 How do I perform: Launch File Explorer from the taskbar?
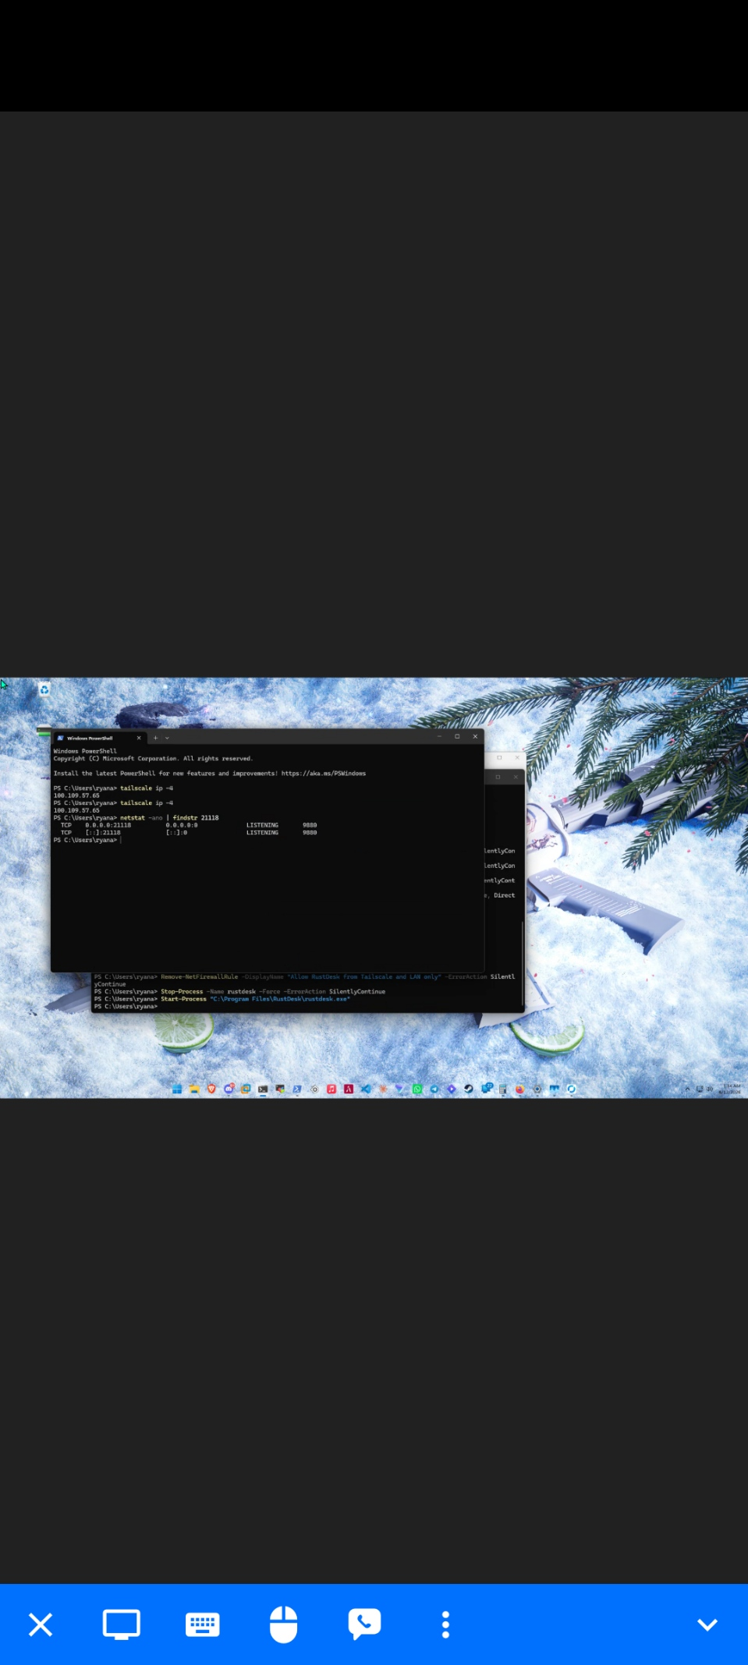[194, 1089]
